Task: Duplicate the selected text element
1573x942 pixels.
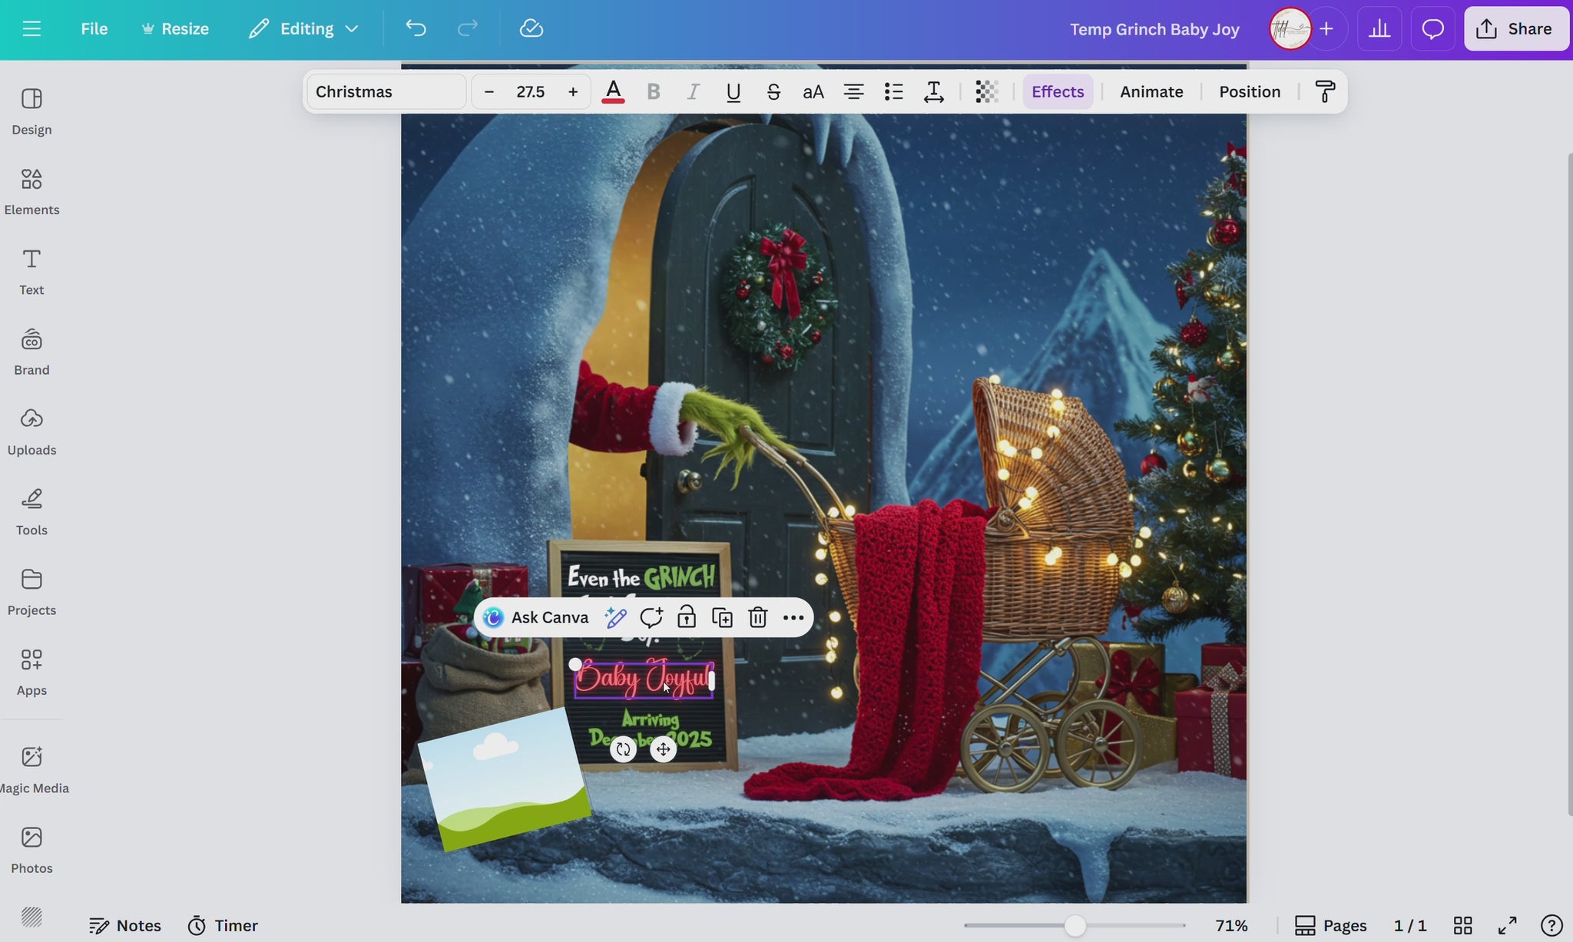Action: (x=722, y=617)
